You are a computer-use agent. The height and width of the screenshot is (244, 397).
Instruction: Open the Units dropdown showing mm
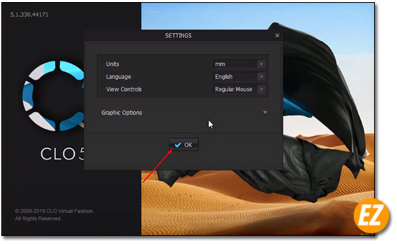[239, 64]
